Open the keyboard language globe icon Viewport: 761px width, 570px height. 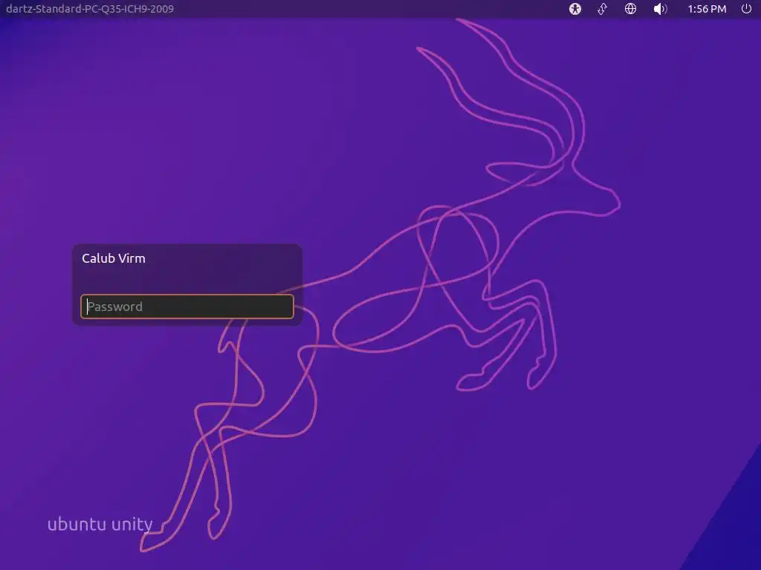(x=630, y=9)
